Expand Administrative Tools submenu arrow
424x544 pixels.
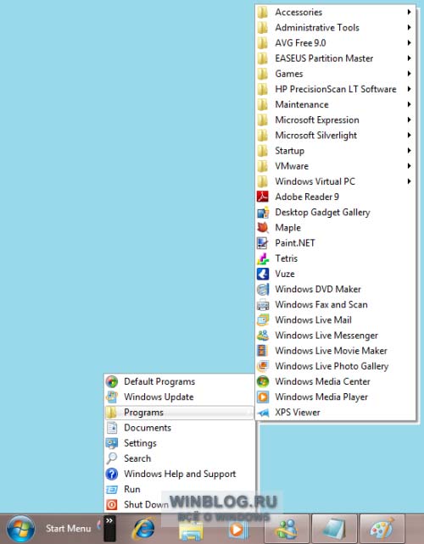pyautogui.click(x=409, y=27)
